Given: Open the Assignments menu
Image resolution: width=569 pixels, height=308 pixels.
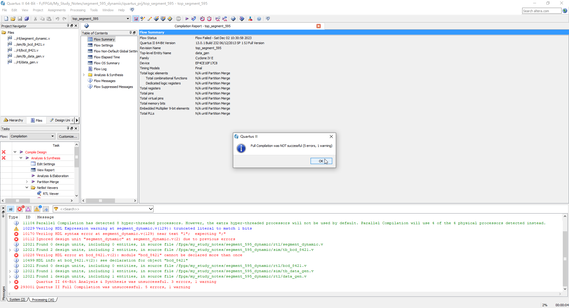Looking at the screenshot, I should pos(57,10).
